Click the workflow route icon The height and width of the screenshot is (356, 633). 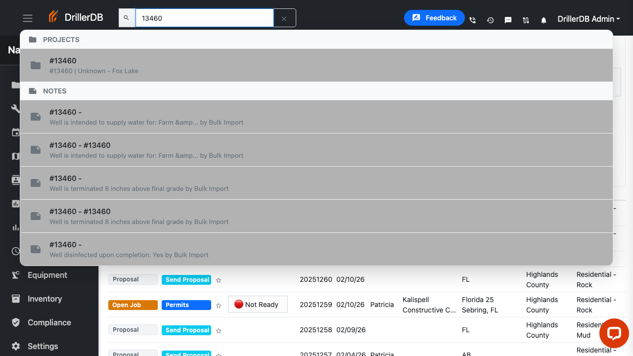click(x=526, y=20)
